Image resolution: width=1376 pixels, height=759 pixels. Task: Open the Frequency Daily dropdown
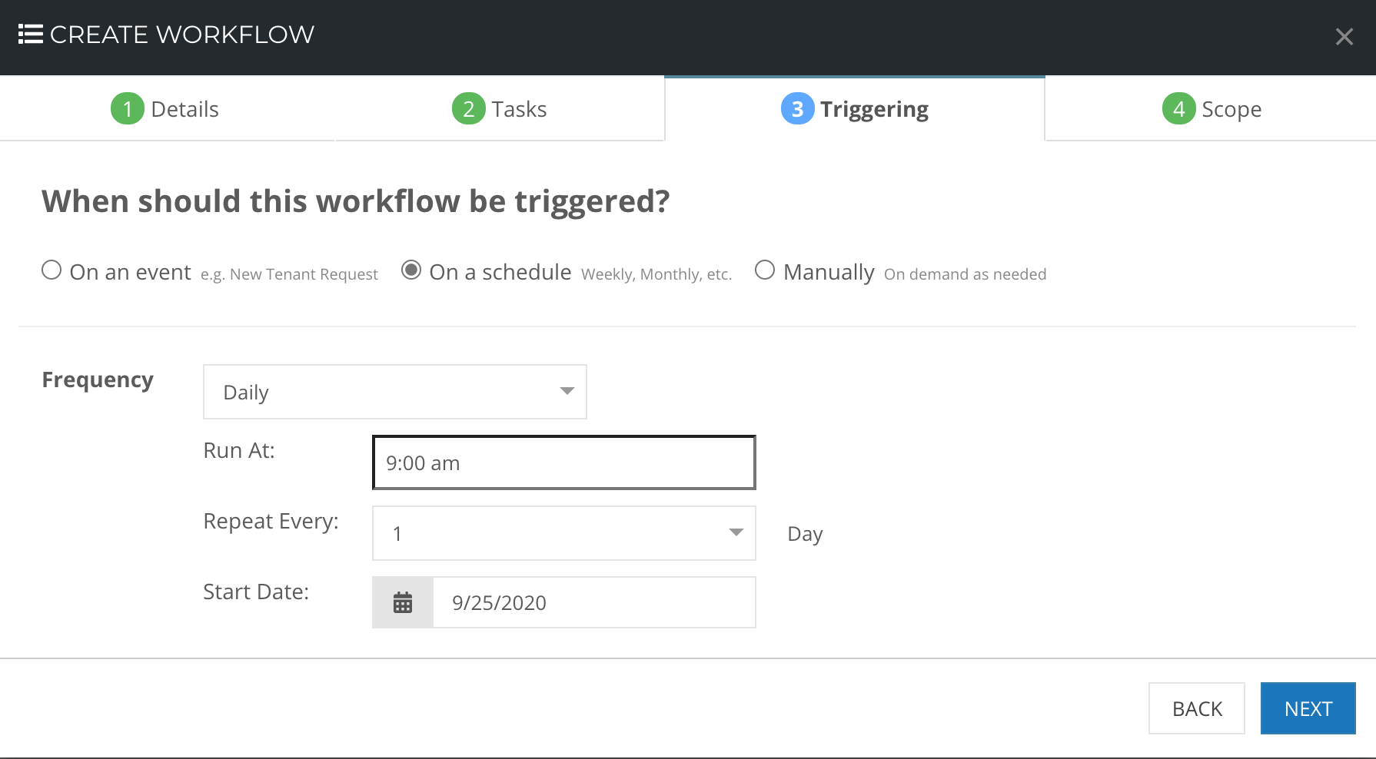tap(395, 392)
